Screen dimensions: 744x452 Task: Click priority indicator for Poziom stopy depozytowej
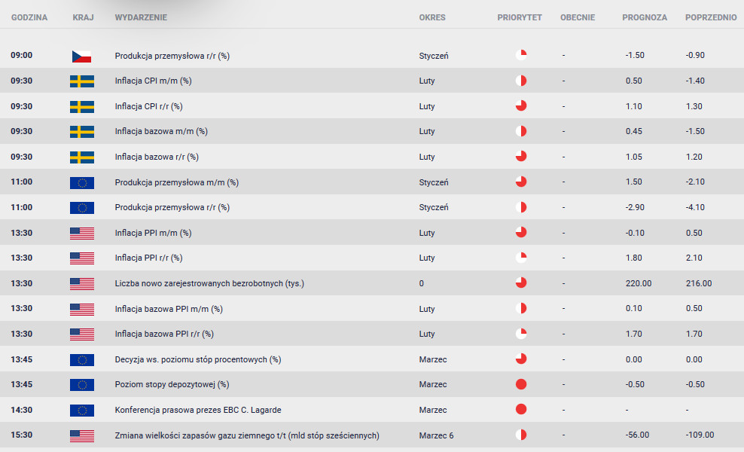521,384
